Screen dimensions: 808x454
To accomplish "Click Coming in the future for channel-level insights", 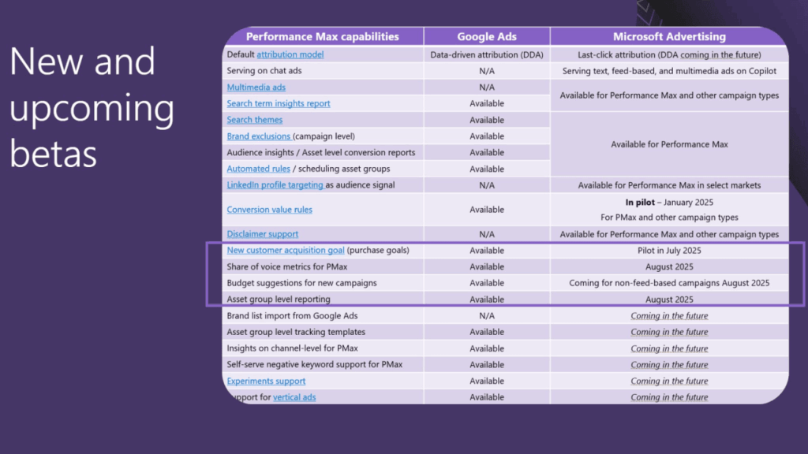I will point(669,348).
